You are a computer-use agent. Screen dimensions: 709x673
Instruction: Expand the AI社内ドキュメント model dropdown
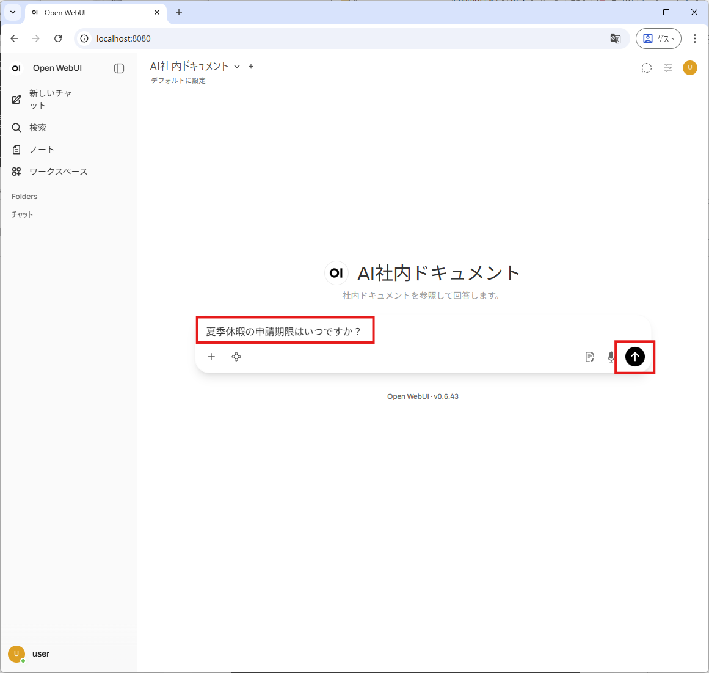[x=237, y=67]
